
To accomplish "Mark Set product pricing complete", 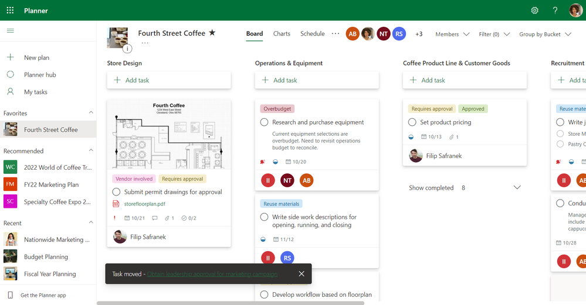I will click(412, 122).
